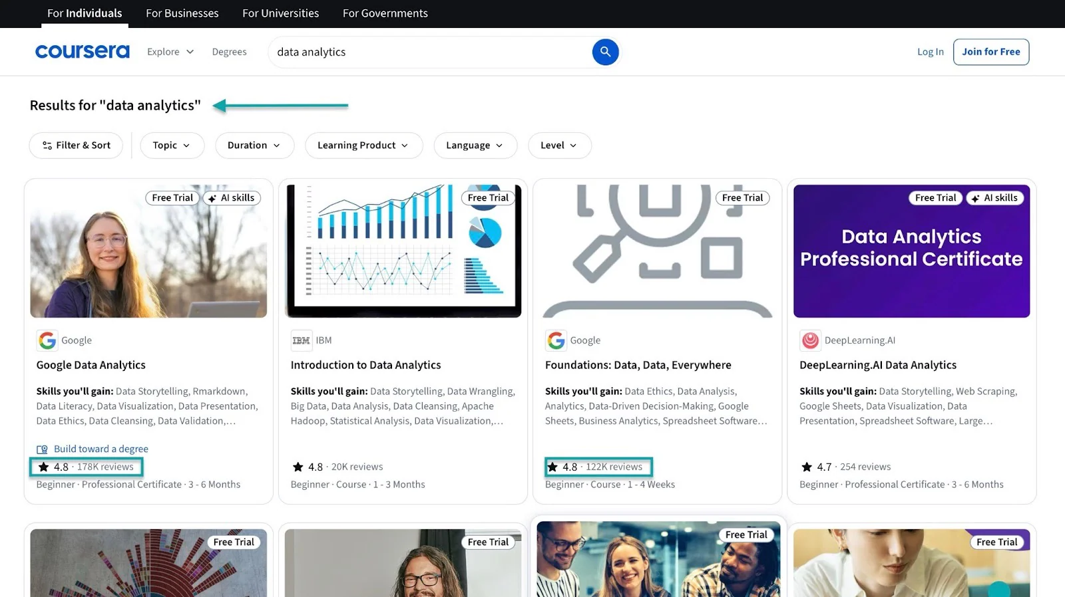Click the Google logo on Google Data Analytics card
Screen dimensions: 1065x597
[47, 340]
